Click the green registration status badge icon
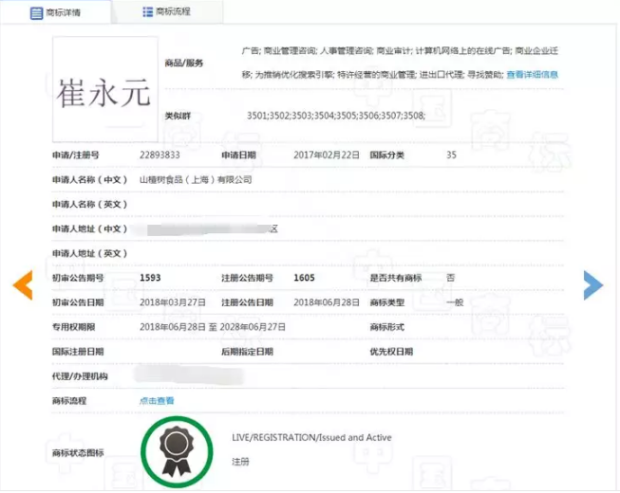620x493 pixels. coord(177,452)
